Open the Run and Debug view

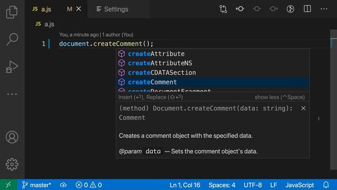pos(12,67)
